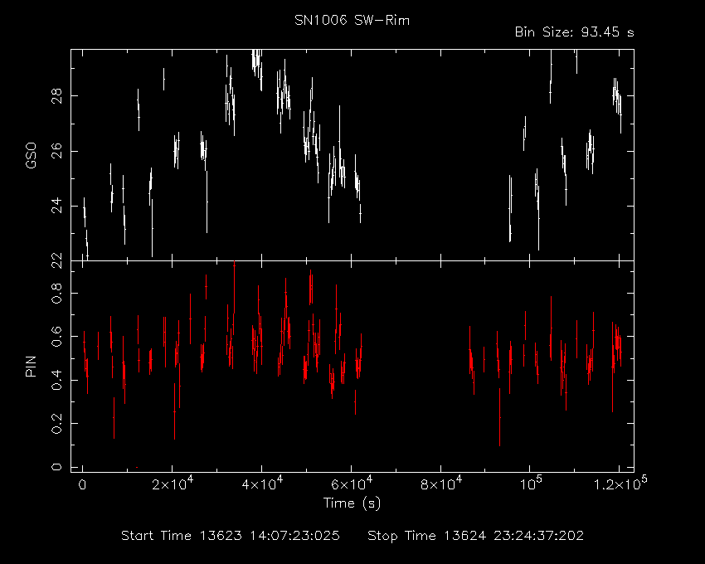Click the PIN axis value 0.6
705x564 pixels.
point(56,337)
